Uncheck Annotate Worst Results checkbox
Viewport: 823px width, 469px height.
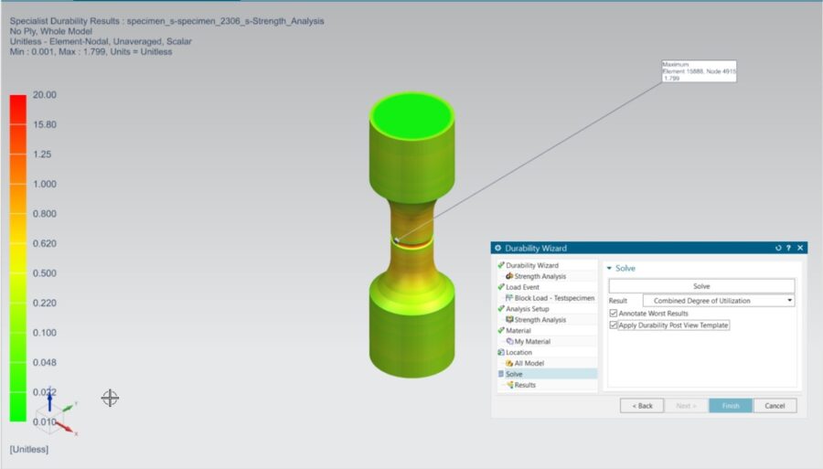[x=614, y=314]
